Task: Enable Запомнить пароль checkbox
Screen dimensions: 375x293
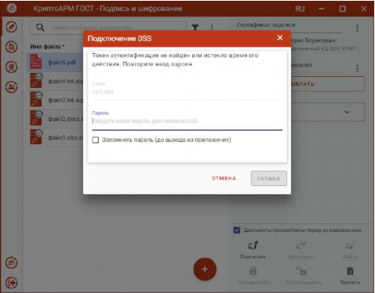Action: coord(96,139)
